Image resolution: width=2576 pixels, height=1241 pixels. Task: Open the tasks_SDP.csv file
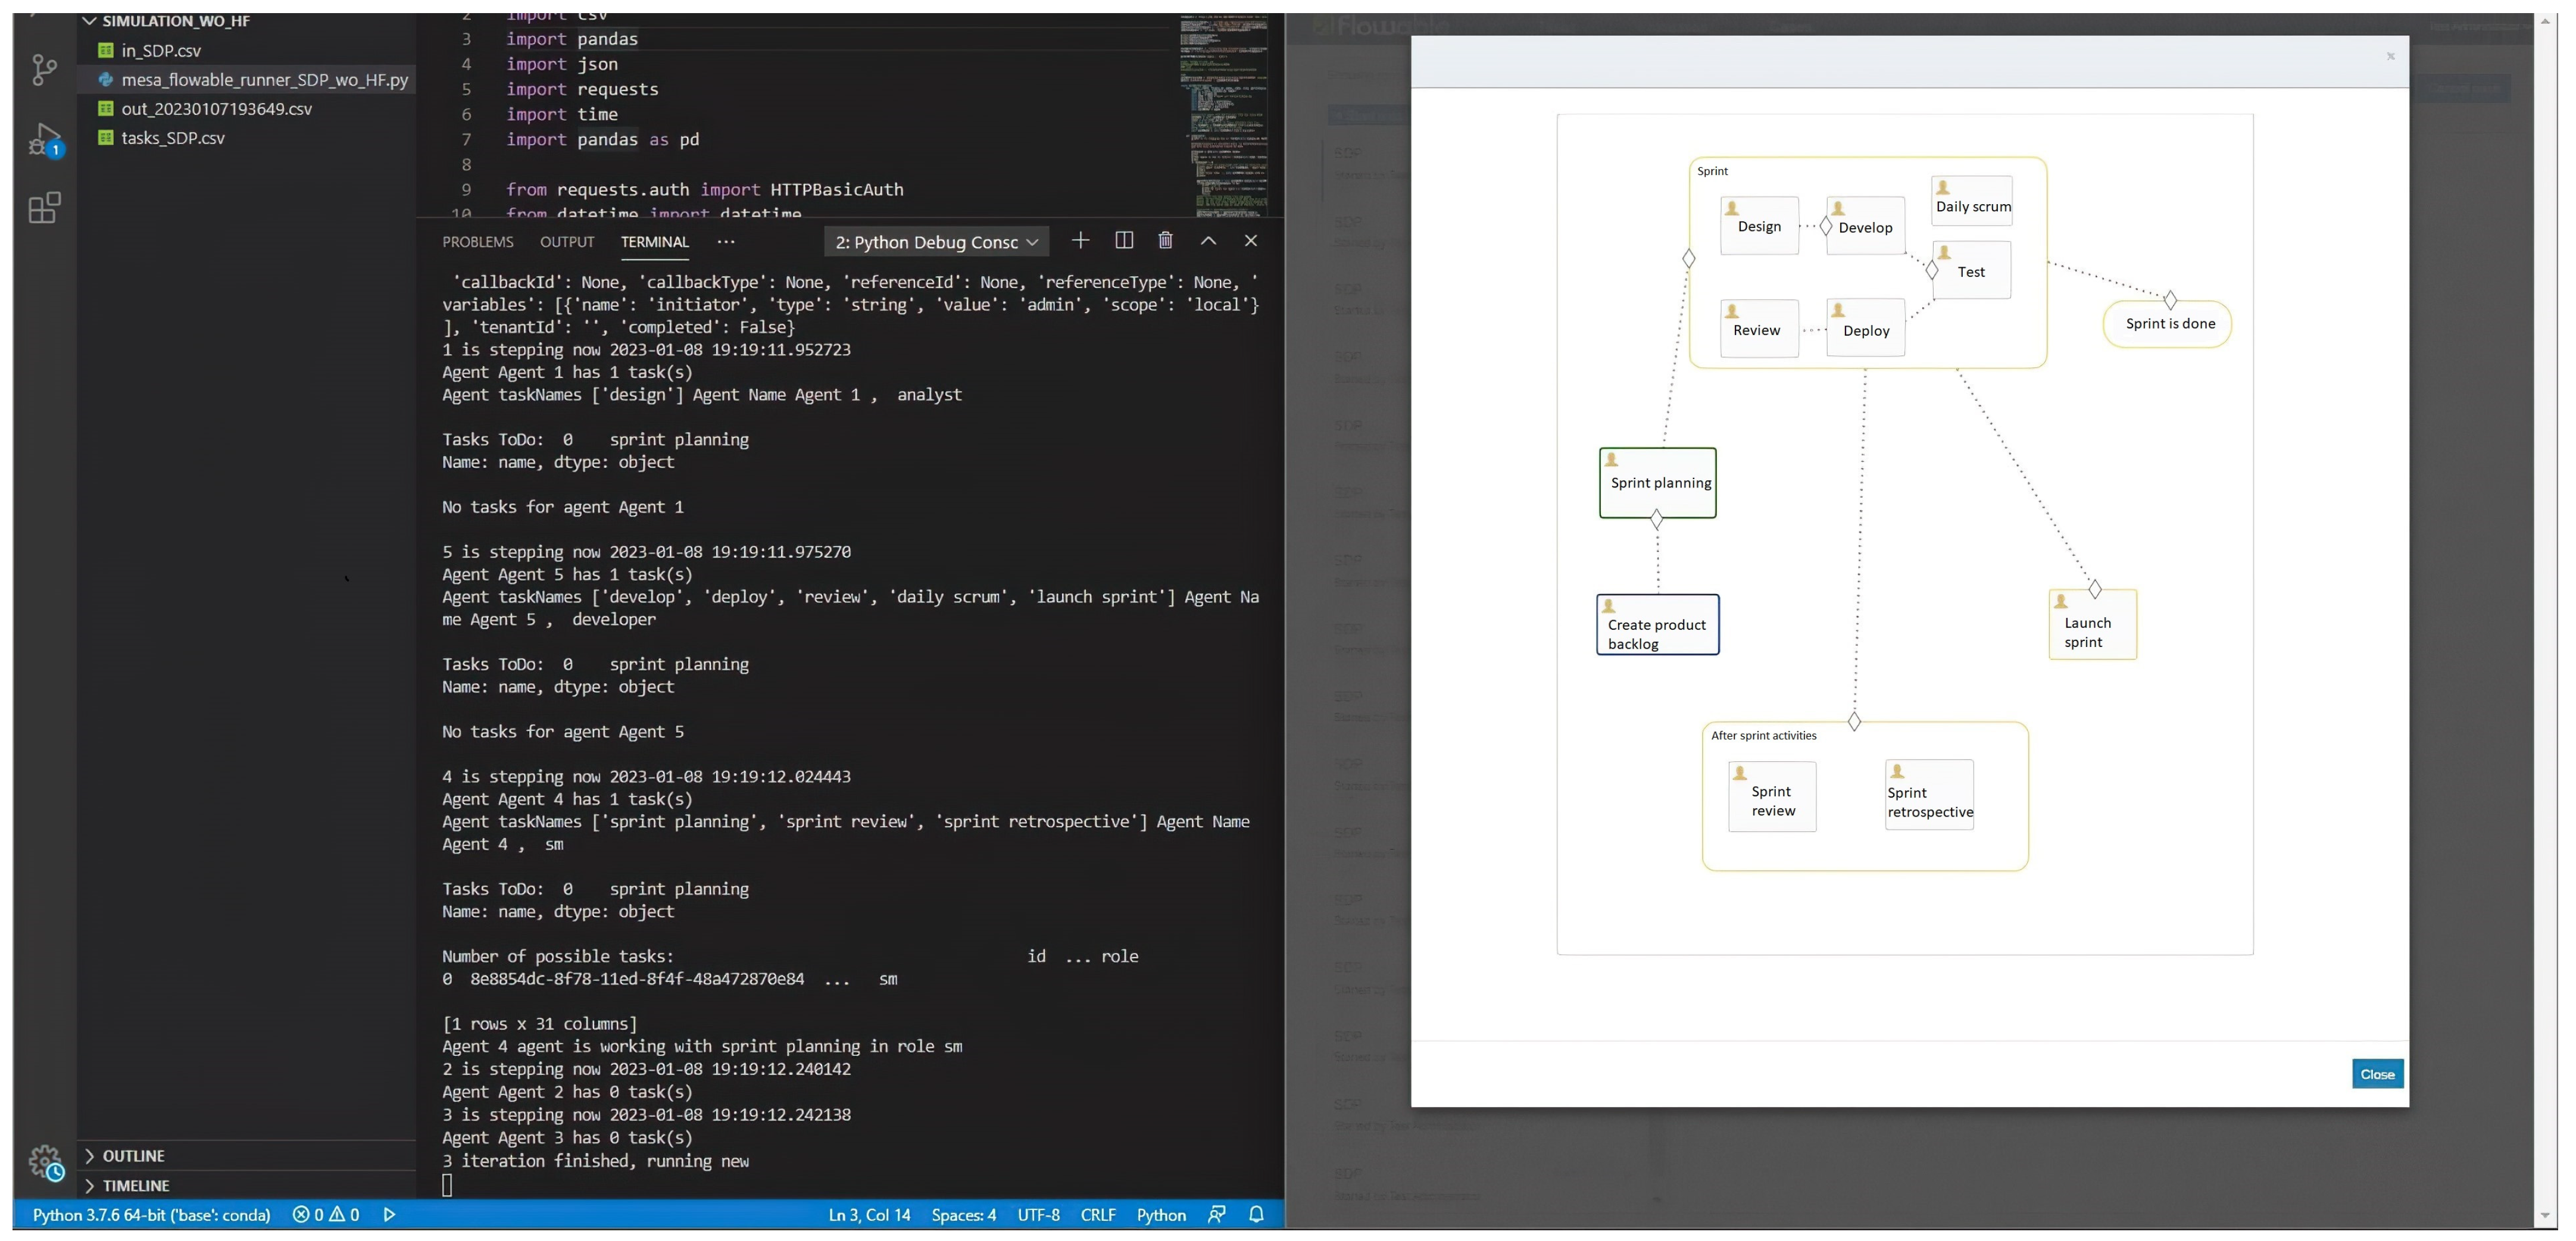pos(172,138)
